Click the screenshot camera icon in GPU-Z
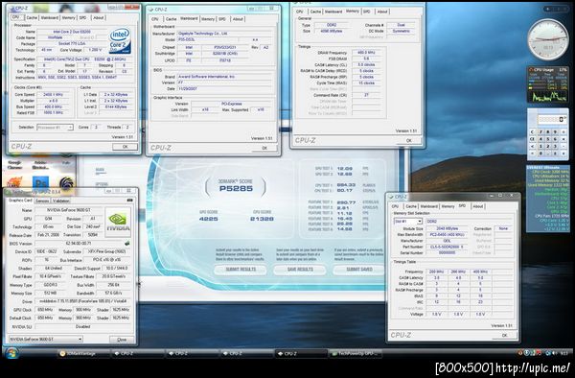The width and height of the screenshot is (575, 378). pos(129,201)
